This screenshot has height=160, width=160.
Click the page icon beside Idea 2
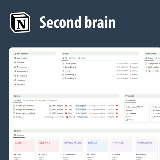coord(63,71)
